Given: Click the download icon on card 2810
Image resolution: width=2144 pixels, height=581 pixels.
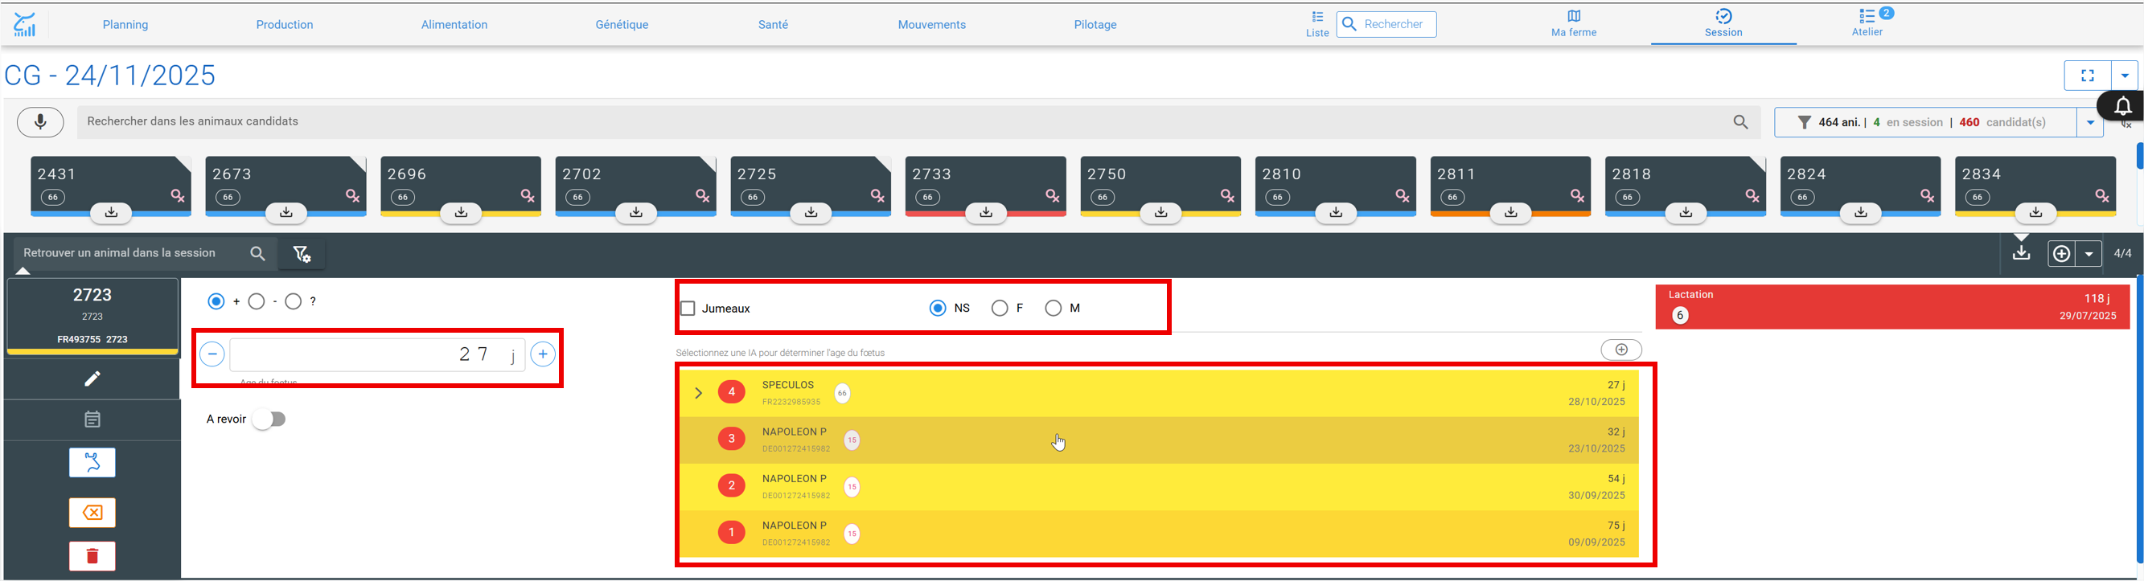Looking at the screenshot, I should click(x=1336, y=213).
